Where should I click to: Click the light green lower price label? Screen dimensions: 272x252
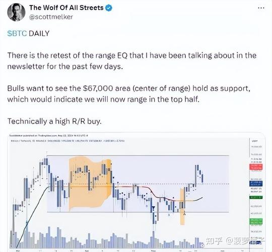click(256, 221)
